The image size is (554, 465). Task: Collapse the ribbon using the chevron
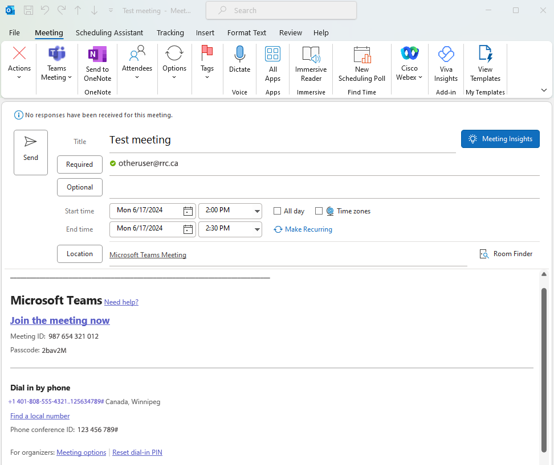[544, 90]
